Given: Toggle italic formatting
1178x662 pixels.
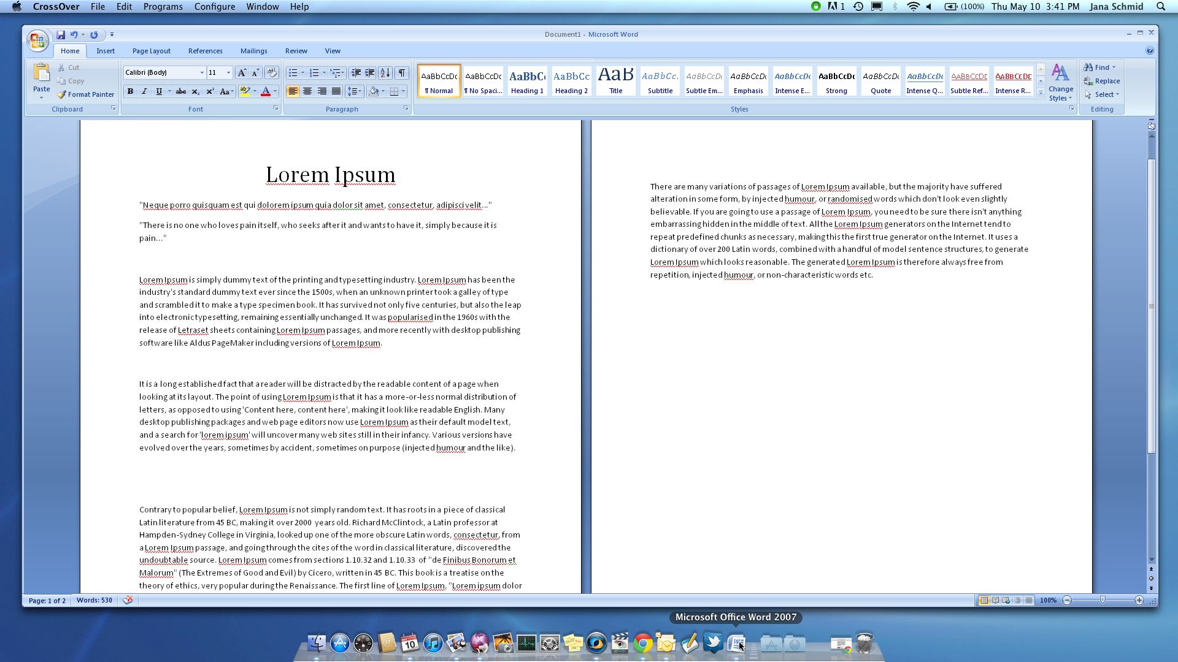Looking at the screenshot, I should point(144,91).
